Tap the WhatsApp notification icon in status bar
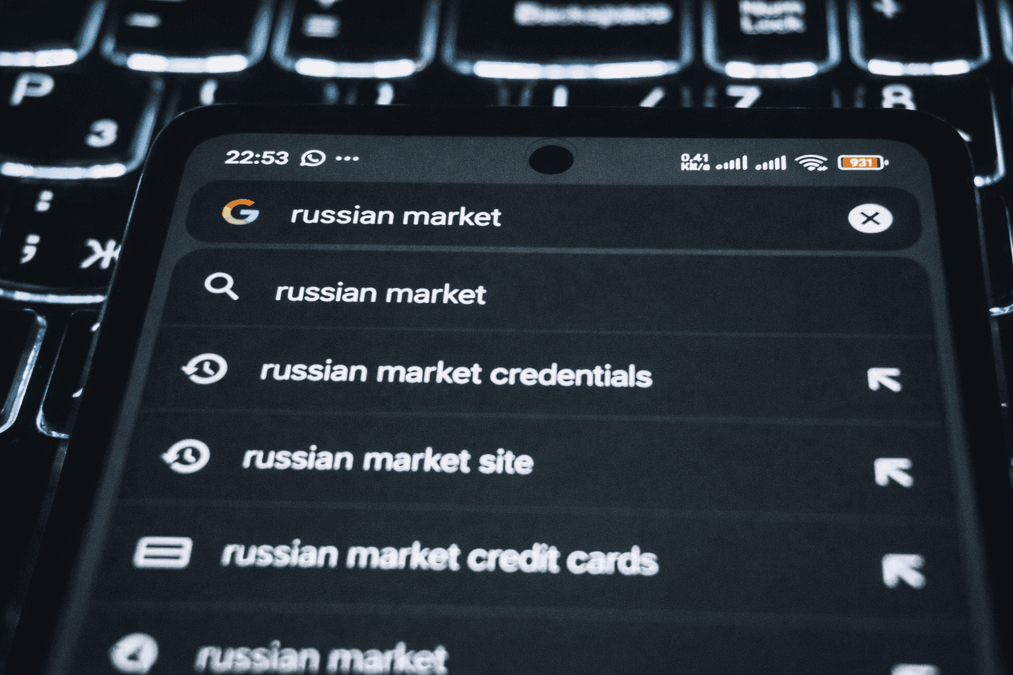The height and width of the screenshot is (675, 1013). tap(313, 158)
